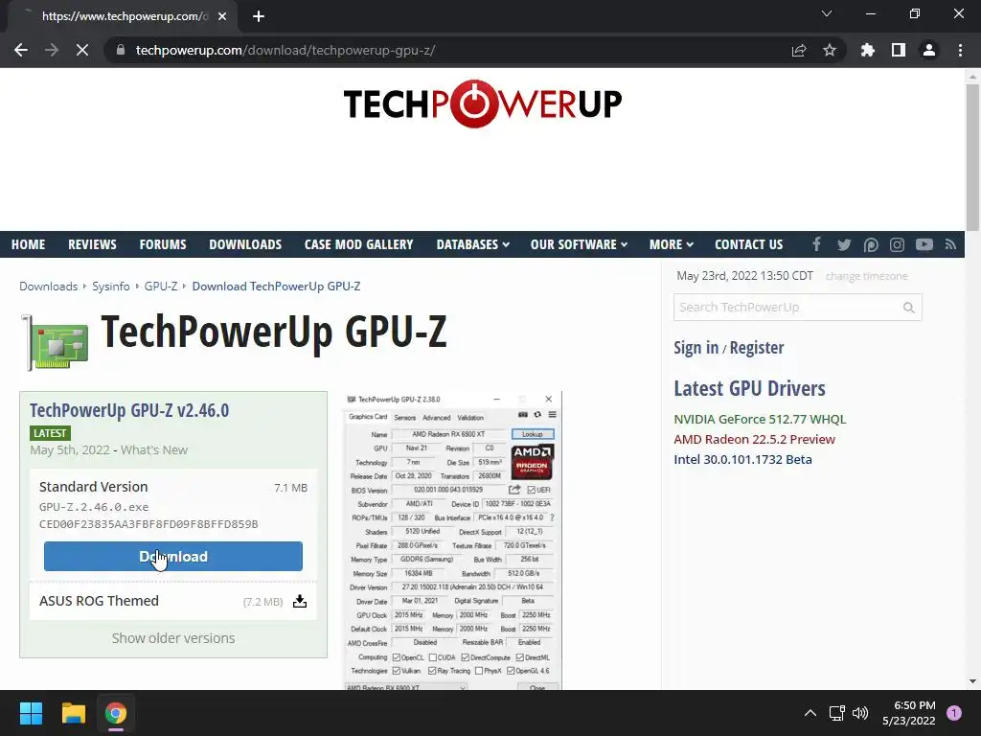Viewport: 981px width, 736px height.
Task: Click the Register link
Action: pos(757,347)
